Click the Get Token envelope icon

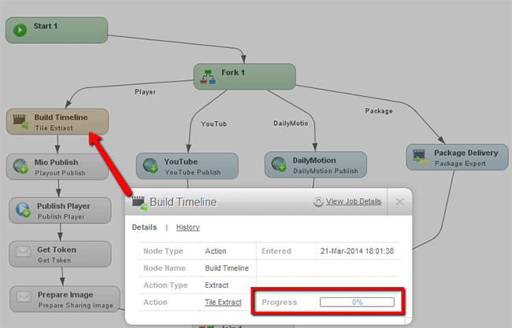point(23,254)
